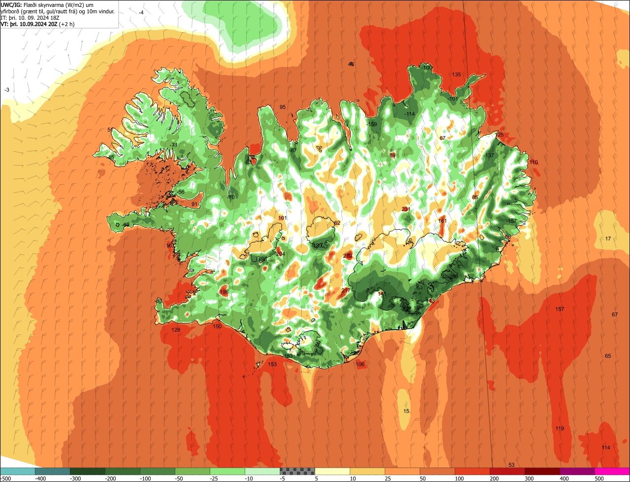Click the '204' value in central-west Iceland
This screenshot has width=630, height=482.
coord(281,254)
